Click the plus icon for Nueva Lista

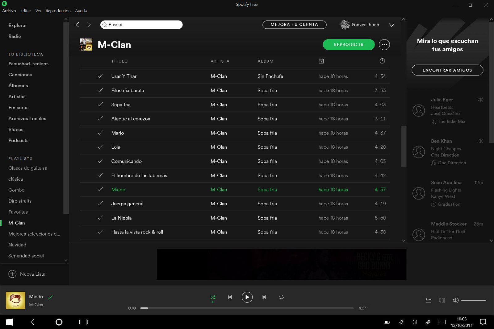(12, 274)
